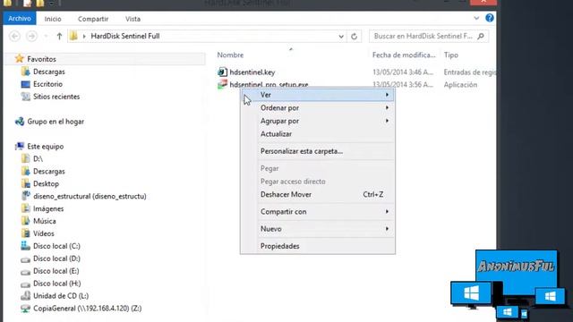Sort by the Nombre column header
This screenshot has width=573, height=322.
tap(230, 55)
